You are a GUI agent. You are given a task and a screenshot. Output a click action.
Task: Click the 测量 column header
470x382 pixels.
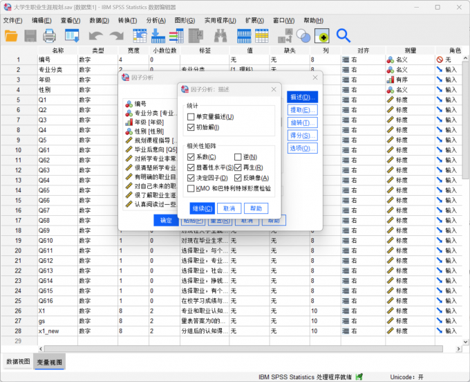click(x=410, y=51)
